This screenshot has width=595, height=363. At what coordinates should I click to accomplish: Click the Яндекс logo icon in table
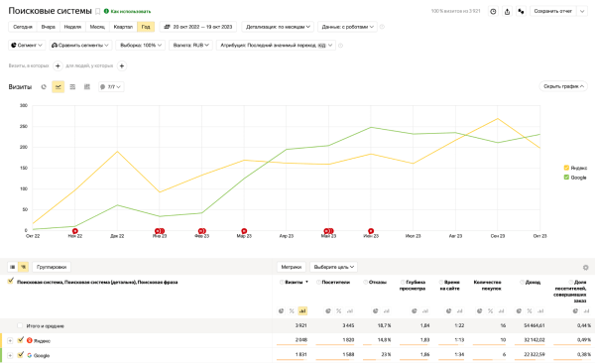coord(29,340)
